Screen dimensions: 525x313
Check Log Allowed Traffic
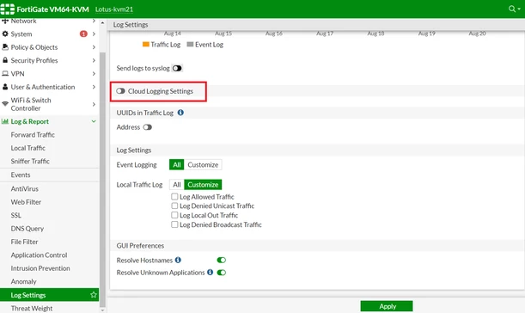[174, 196]
